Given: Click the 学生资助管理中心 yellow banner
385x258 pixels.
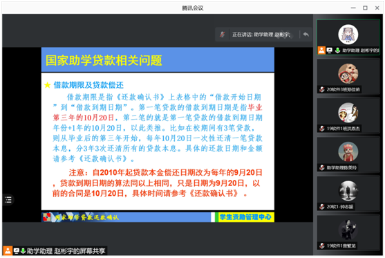Looking at the screenshot, I should 245,217.
